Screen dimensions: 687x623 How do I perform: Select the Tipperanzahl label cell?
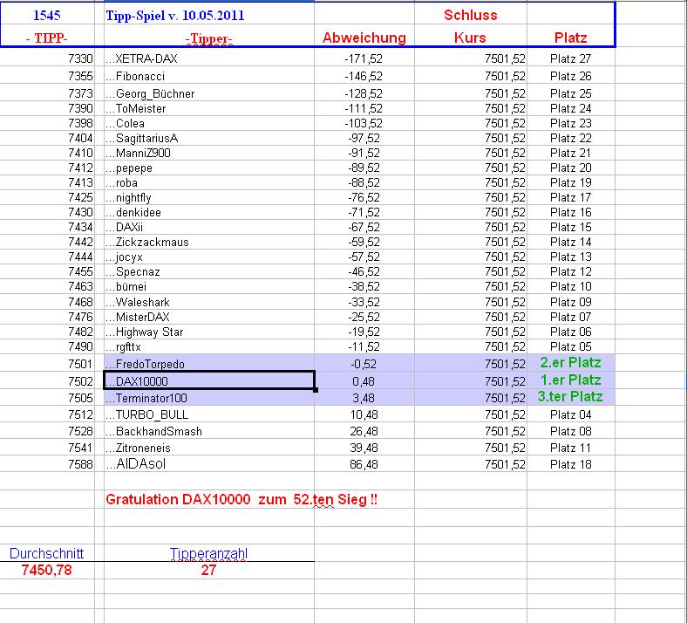pos(209,553)
